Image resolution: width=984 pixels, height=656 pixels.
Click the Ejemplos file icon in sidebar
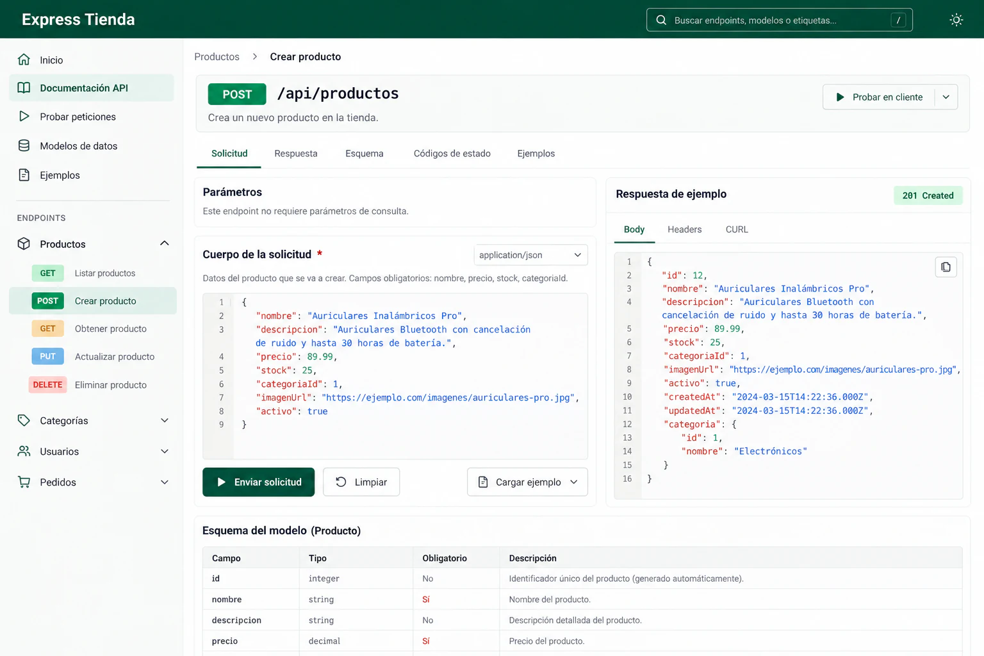click(24, 175)
